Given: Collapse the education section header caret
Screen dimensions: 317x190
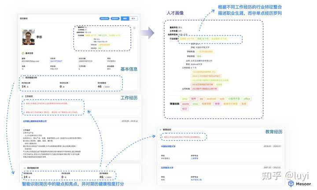Looking at the screenshot, I should coord(161,130).
